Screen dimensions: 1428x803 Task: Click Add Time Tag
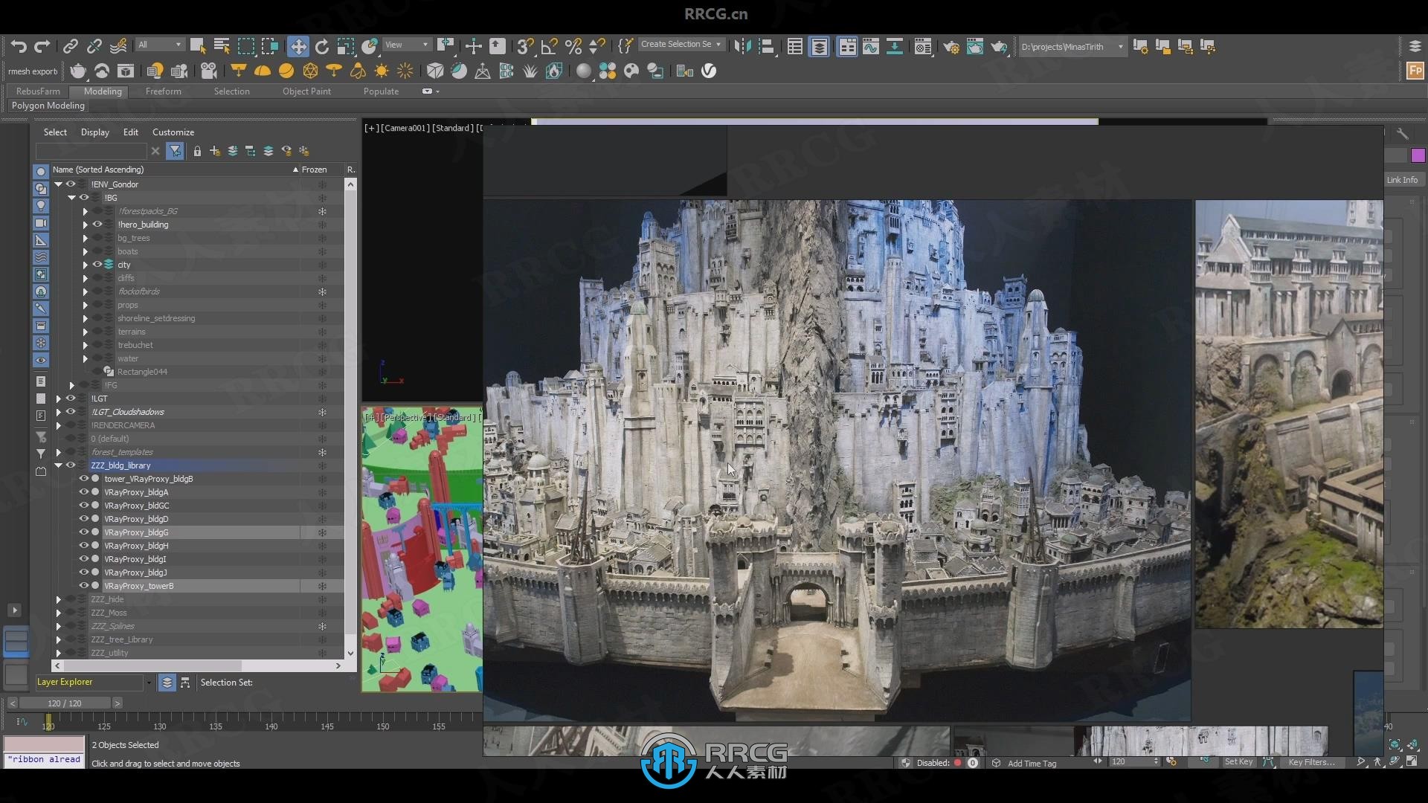point(1032,764)
